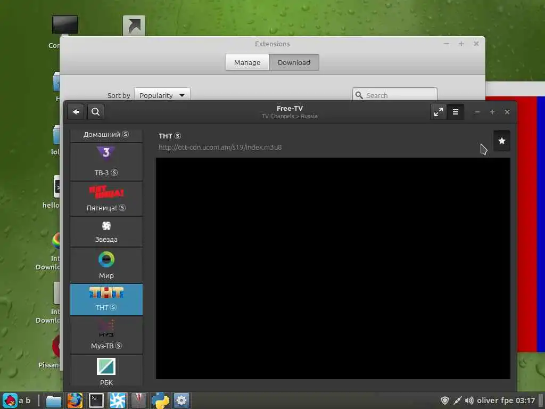This screenshot has height=409, width=545.
Task: Open the Angry Birds menu launcher
Action: 10,400
